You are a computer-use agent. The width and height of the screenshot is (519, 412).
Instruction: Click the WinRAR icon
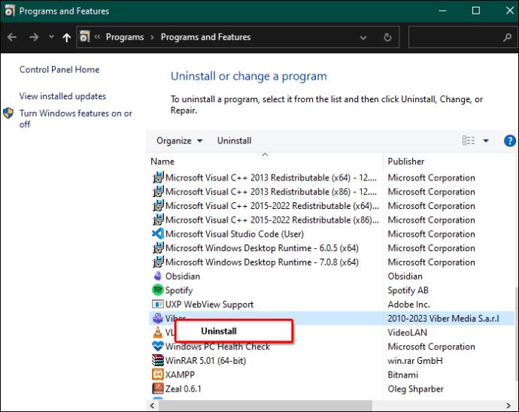(158, 360)
